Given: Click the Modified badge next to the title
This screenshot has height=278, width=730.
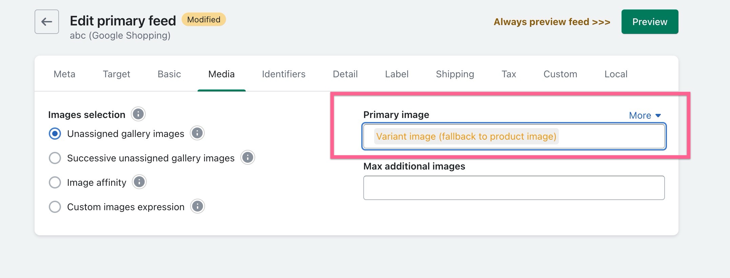Looking at the screenshot, I should tap(203, 19).
